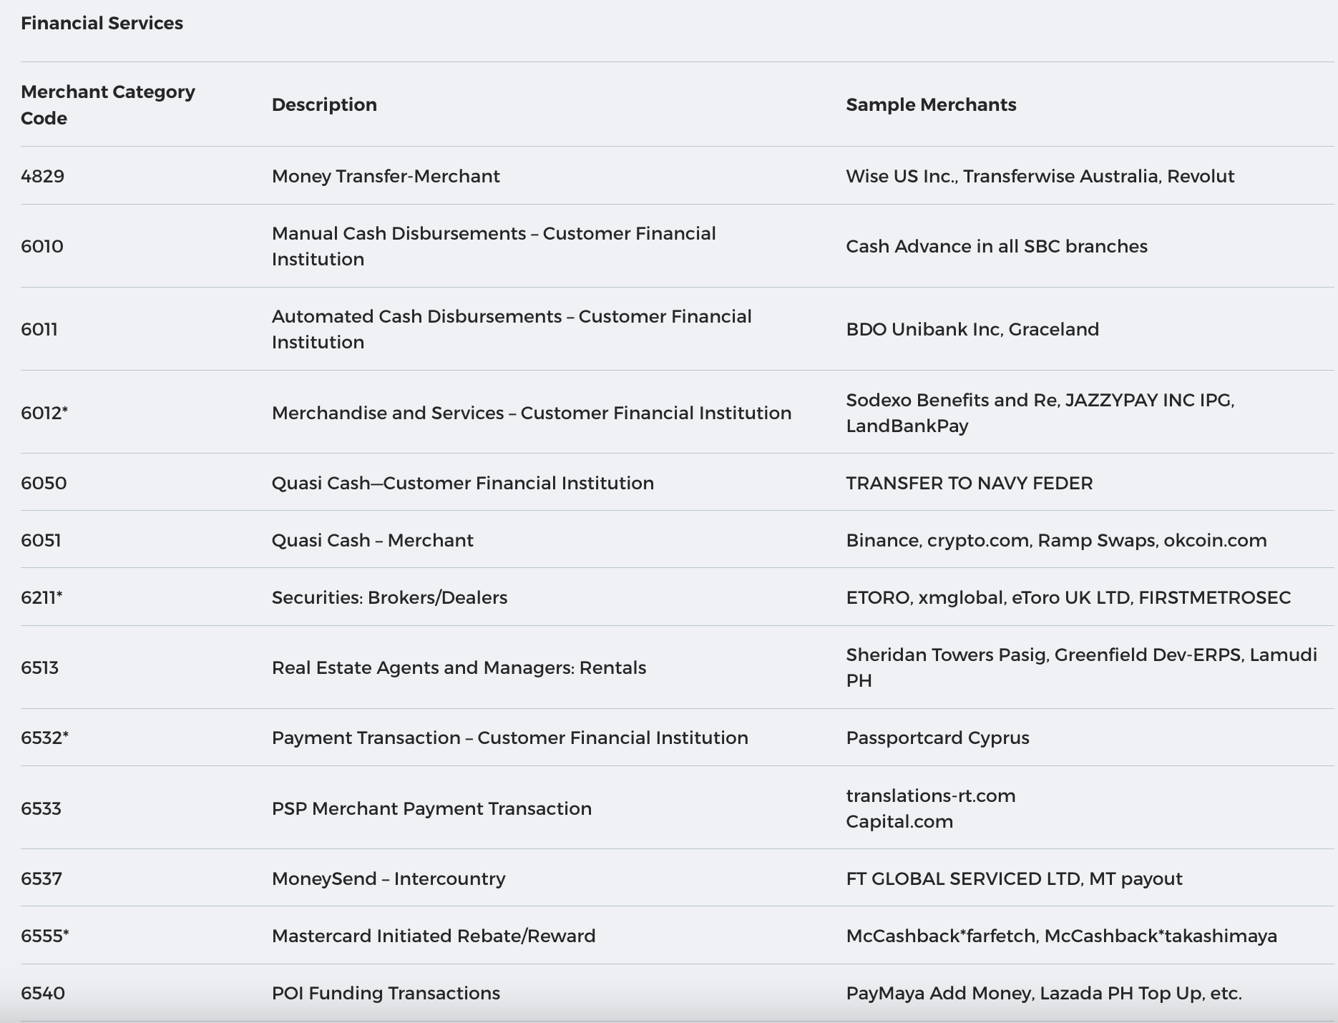
Task: Click the 'Description' column header
Action: point(324,104)
